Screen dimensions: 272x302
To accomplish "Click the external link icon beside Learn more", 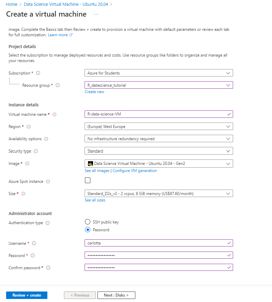I will pos(71,35).
